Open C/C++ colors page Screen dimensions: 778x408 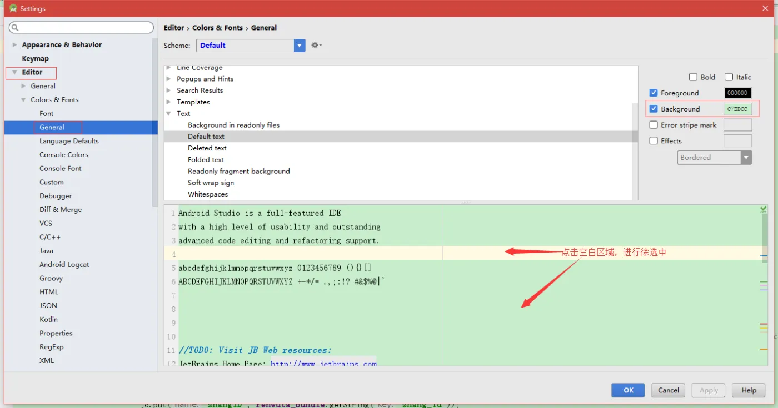[50, 237]
